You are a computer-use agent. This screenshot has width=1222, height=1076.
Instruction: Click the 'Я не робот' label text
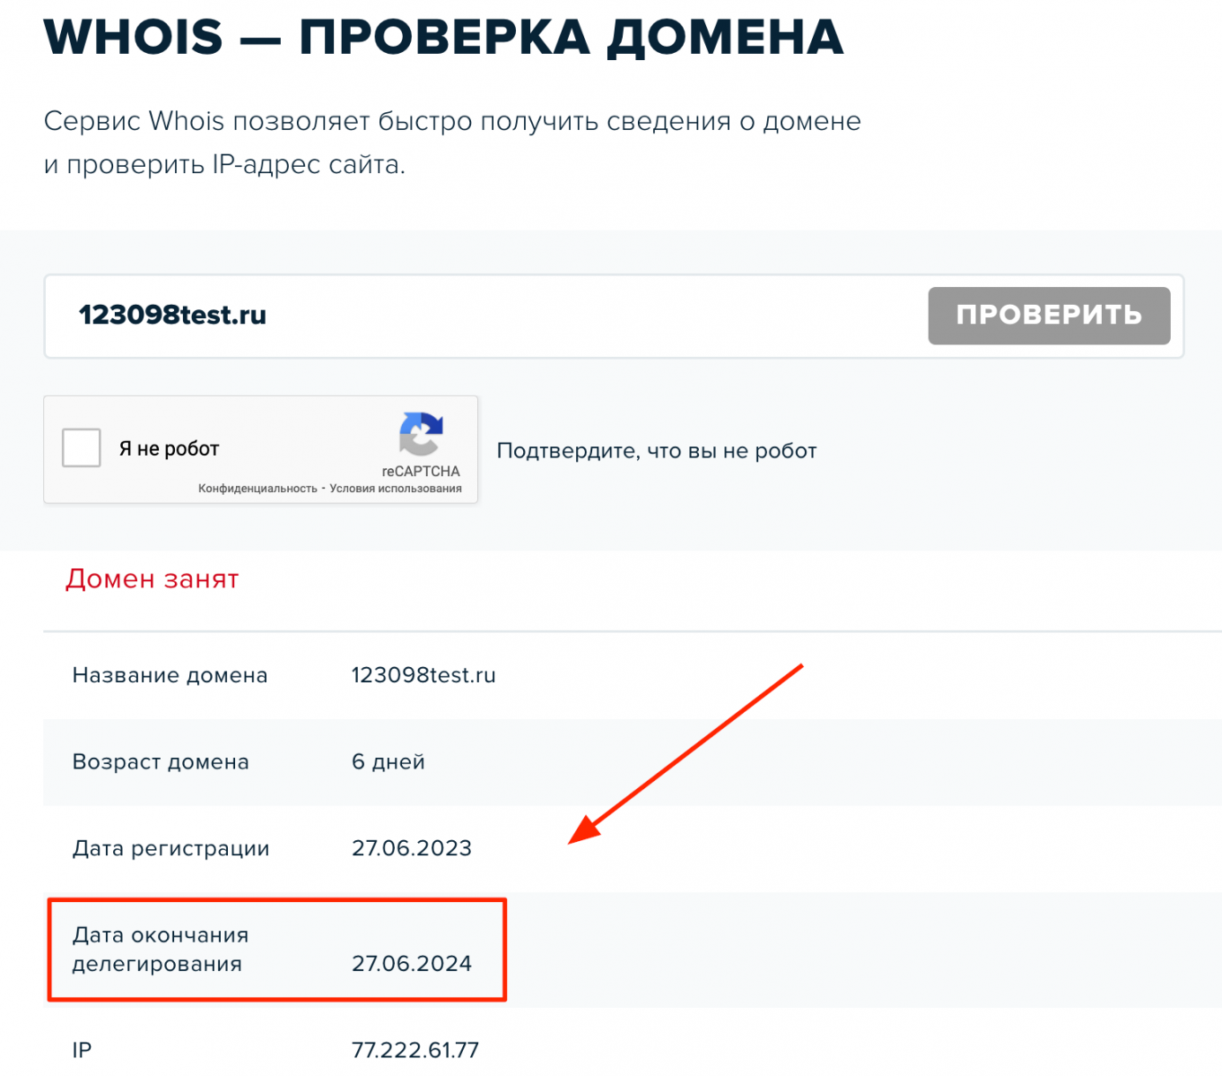[x=169, y=448]
